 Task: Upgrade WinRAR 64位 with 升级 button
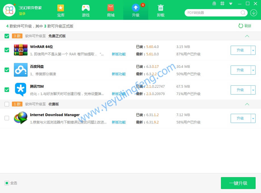coord(241,50)
